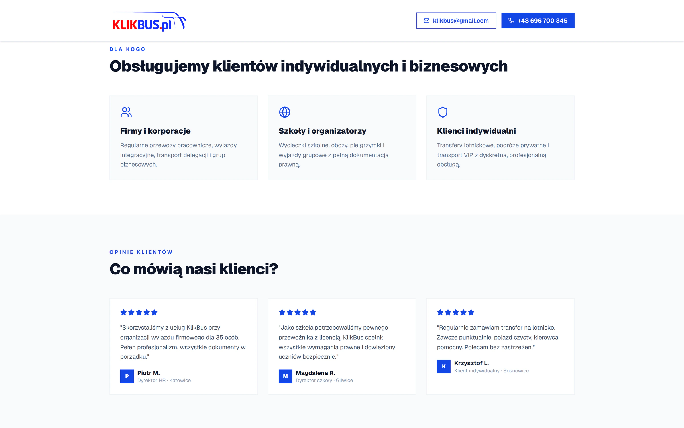
Task: Click the P avatar of Piotr M.
Action: [127, 376]
